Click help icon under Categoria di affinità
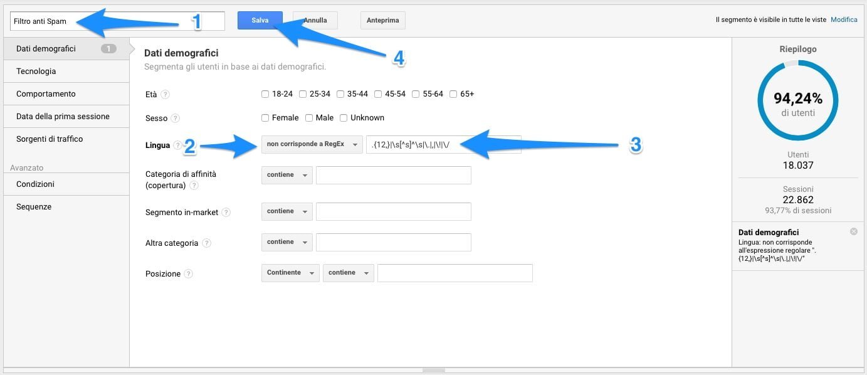 [194, 186]
